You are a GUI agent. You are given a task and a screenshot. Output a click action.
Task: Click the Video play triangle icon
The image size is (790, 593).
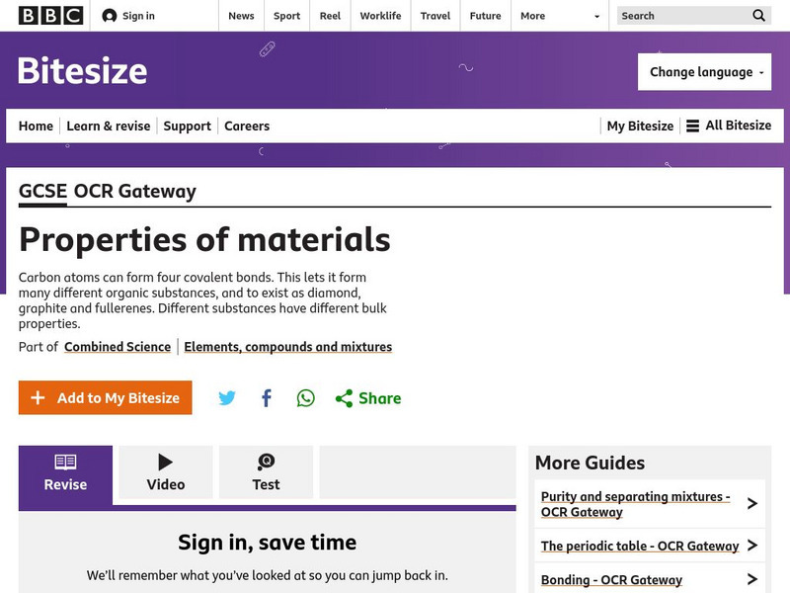click(165, 462)
